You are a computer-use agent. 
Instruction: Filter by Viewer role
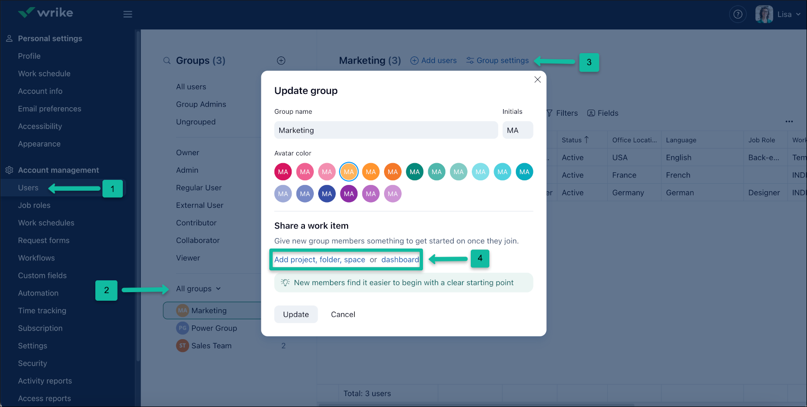188,258
